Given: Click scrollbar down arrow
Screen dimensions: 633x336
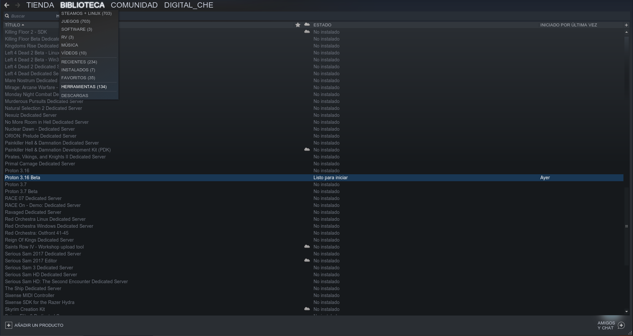Looking at the screenshot, I should pyautogui.click(x=626, y=311).
